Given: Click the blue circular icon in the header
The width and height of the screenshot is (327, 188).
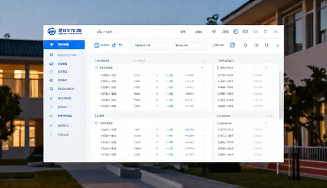Looking at the screenshot, I should pos(236,31).
